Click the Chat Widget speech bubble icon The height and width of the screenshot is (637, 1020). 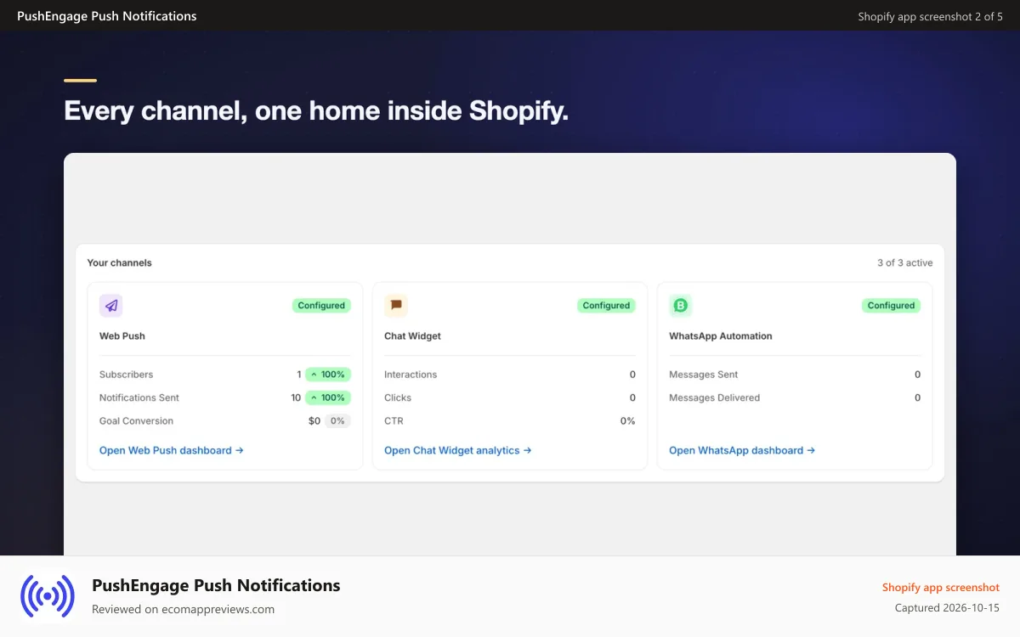[396, 306]
